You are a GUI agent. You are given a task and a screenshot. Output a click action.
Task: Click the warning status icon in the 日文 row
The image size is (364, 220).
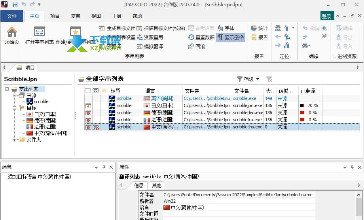pos(88,106)
